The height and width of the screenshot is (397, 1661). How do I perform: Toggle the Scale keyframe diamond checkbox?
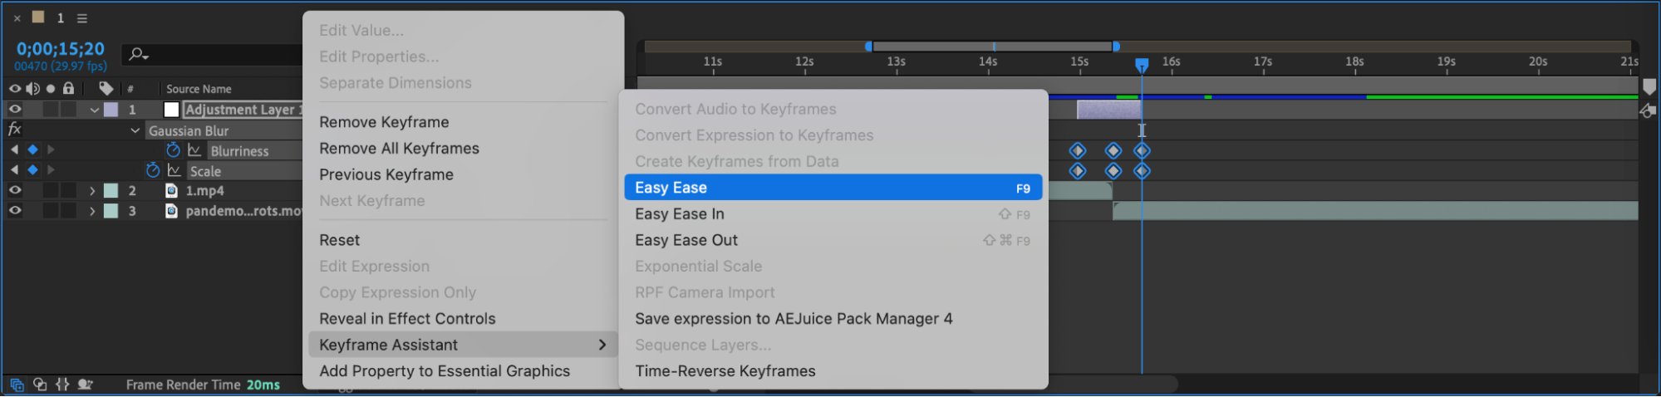(x=32, y=170)
